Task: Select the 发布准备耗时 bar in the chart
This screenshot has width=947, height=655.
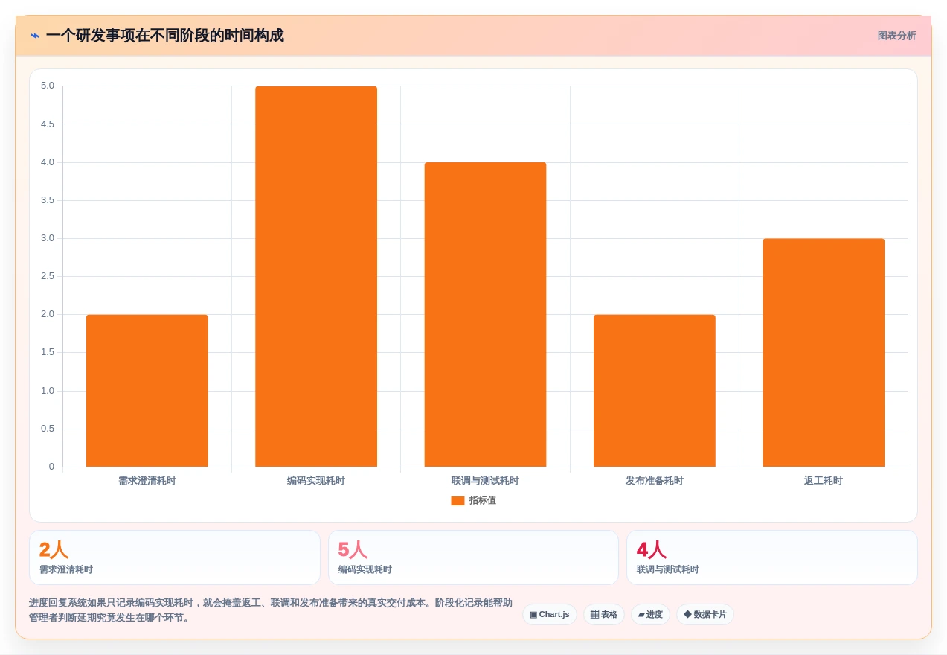Action: (x=655, y=391)
